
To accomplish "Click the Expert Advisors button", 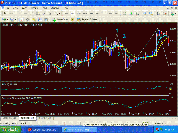I will pos(88,20).
